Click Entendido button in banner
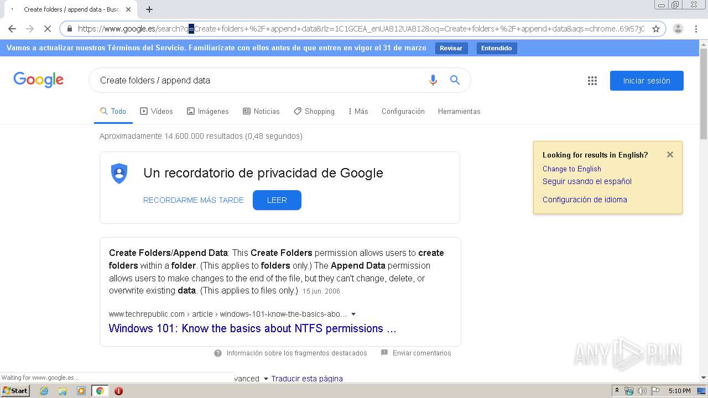This screenshot has height=398, width=708. (x=497, y=48)
